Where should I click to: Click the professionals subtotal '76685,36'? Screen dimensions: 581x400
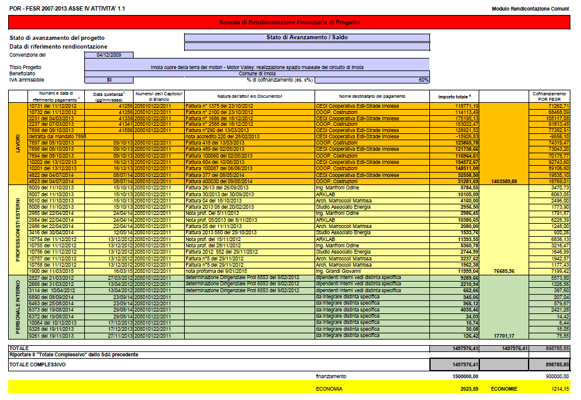(x=504, y=271)
